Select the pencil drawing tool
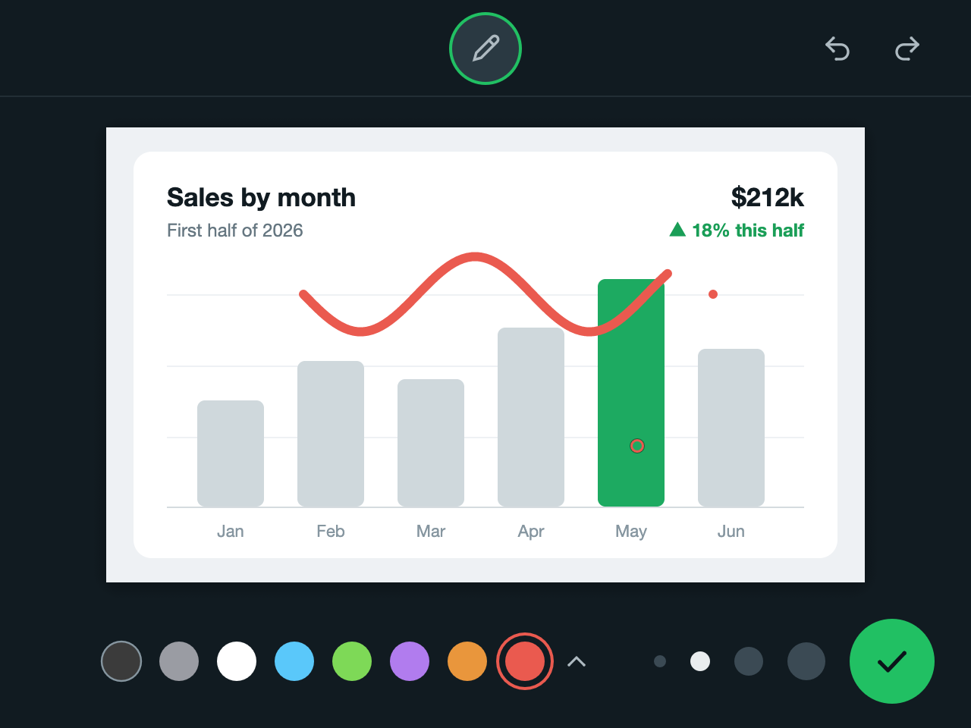This screenshot has width=971, height=728. 485,49
